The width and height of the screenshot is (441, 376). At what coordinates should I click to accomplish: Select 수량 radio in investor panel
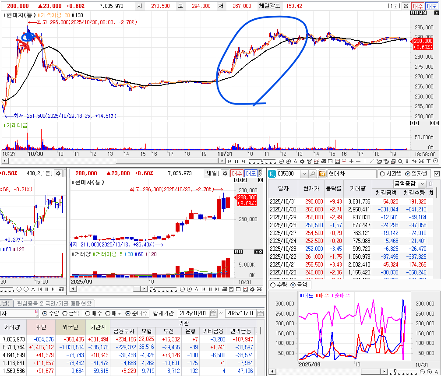tap(44, 313)
